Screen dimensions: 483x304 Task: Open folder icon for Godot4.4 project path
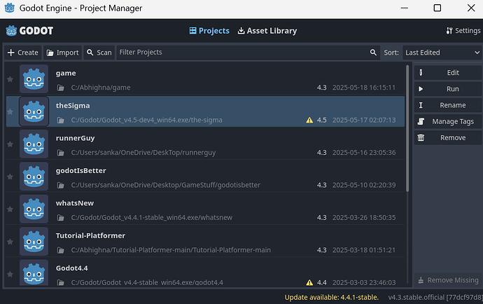61,282
